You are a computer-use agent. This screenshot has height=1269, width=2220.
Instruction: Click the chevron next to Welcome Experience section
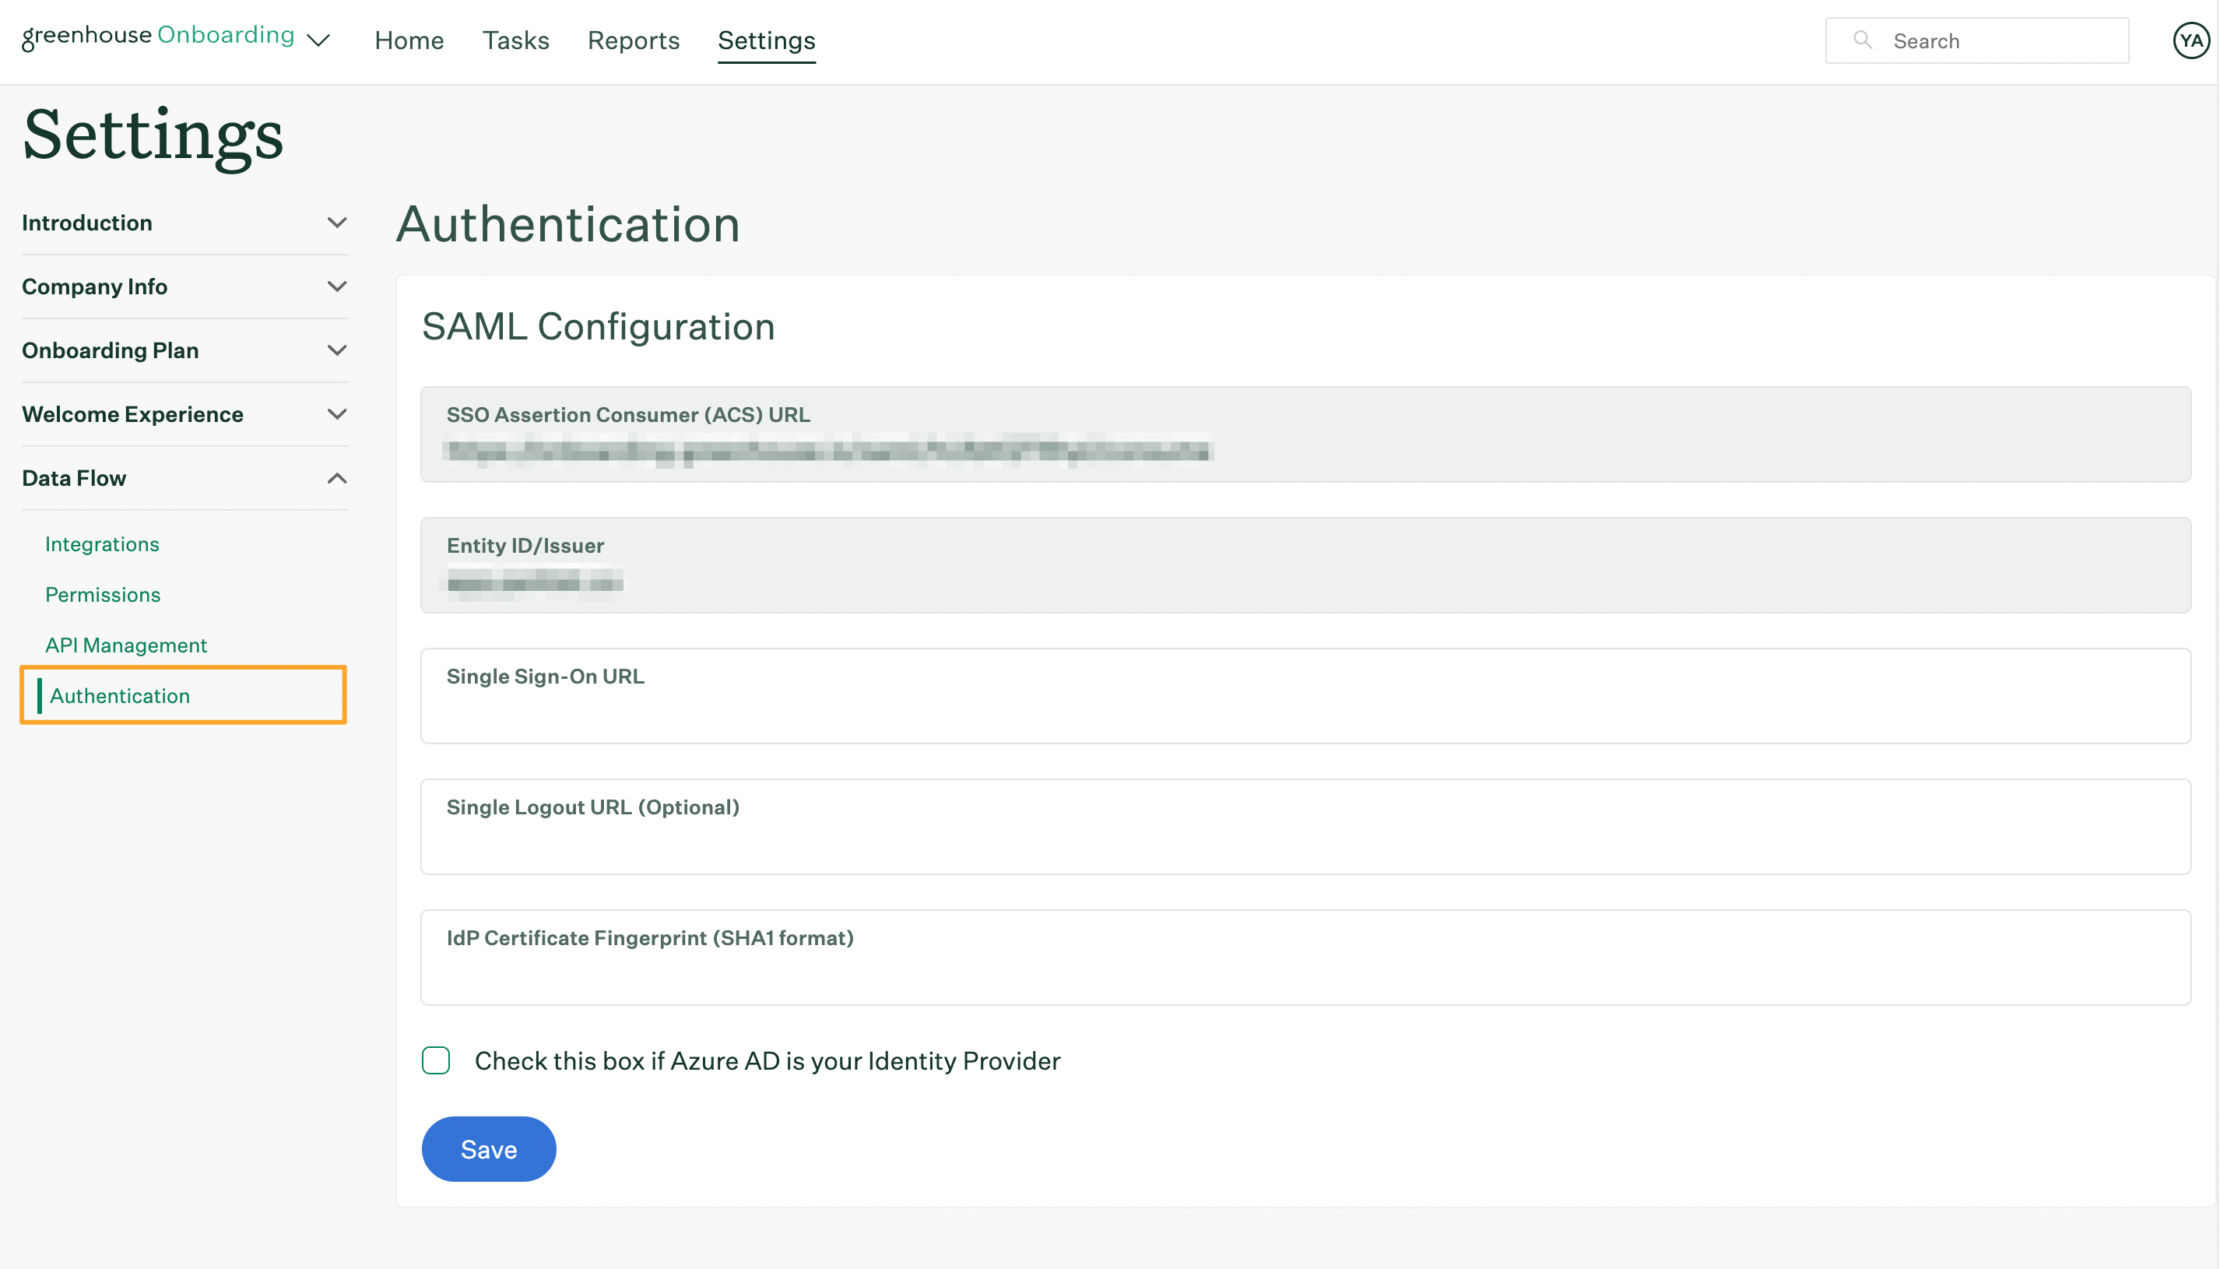[x=335, y=413]
